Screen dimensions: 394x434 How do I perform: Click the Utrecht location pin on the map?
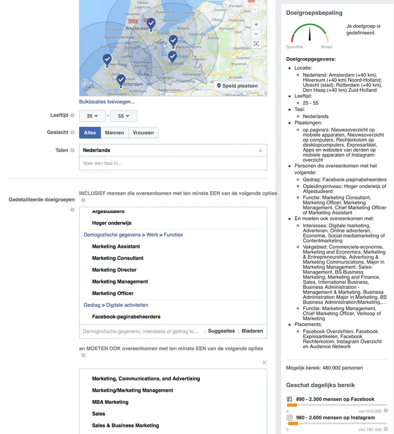tap(172, 57)
